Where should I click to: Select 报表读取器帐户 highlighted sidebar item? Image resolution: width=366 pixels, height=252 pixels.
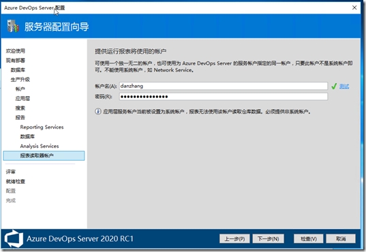point(44,156)
